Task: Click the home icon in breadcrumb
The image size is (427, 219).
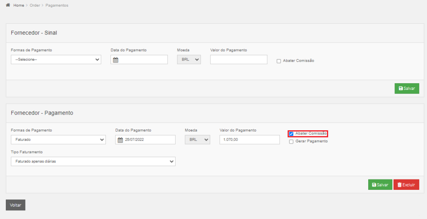Action: coord(8,5)
